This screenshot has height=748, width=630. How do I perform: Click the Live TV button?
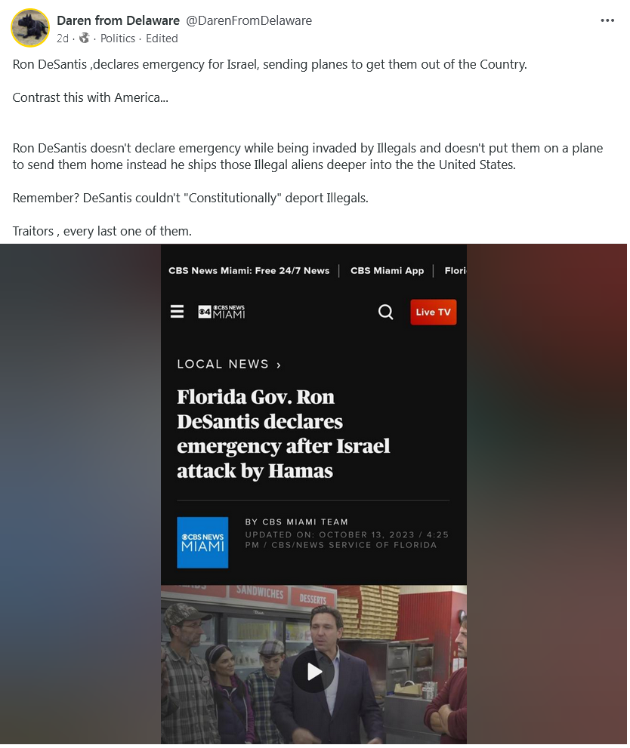point(434,312)
